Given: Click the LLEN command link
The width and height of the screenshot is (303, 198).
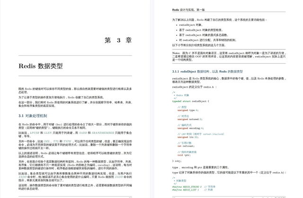Looking at the screenshot, I should pyautogui.click(x=48, y=133).
